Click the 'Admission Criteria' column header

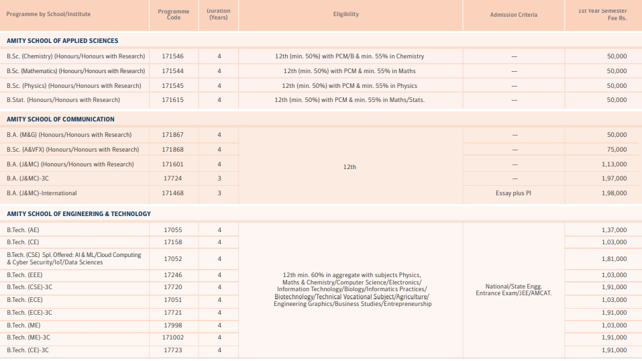click(513, 15)
